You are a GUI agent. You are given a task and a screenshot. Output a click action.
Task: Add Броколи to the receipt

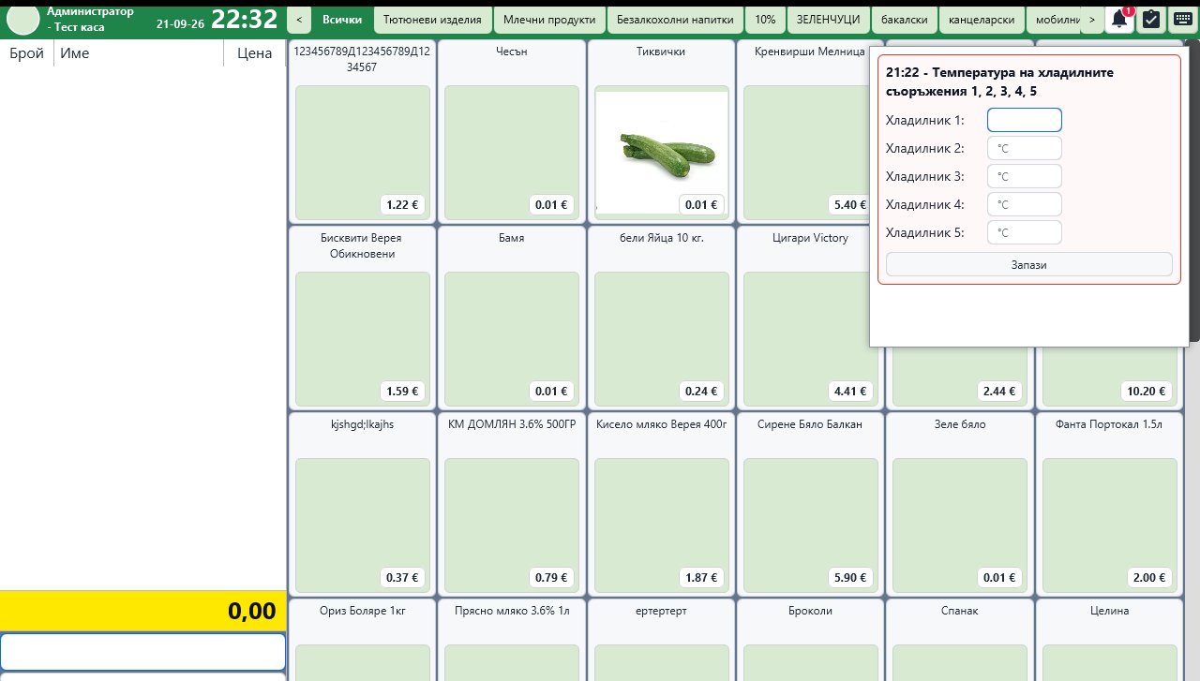click(811, 640)
